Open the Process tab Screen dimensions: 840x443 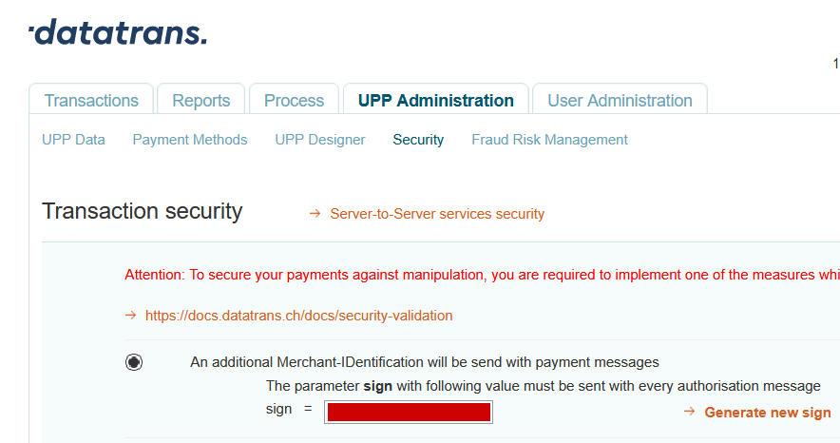point(294,100)
